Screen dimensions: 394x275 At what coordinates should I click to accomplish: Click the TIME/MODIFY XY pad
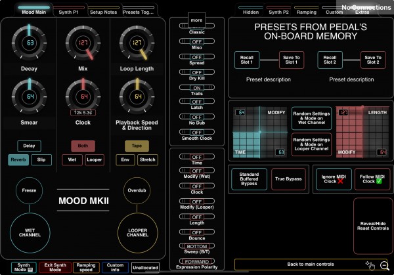[260, 133]
